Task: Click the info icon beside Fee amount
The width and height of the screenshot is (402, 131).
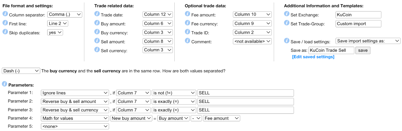Action: click(x=187, y=14)
